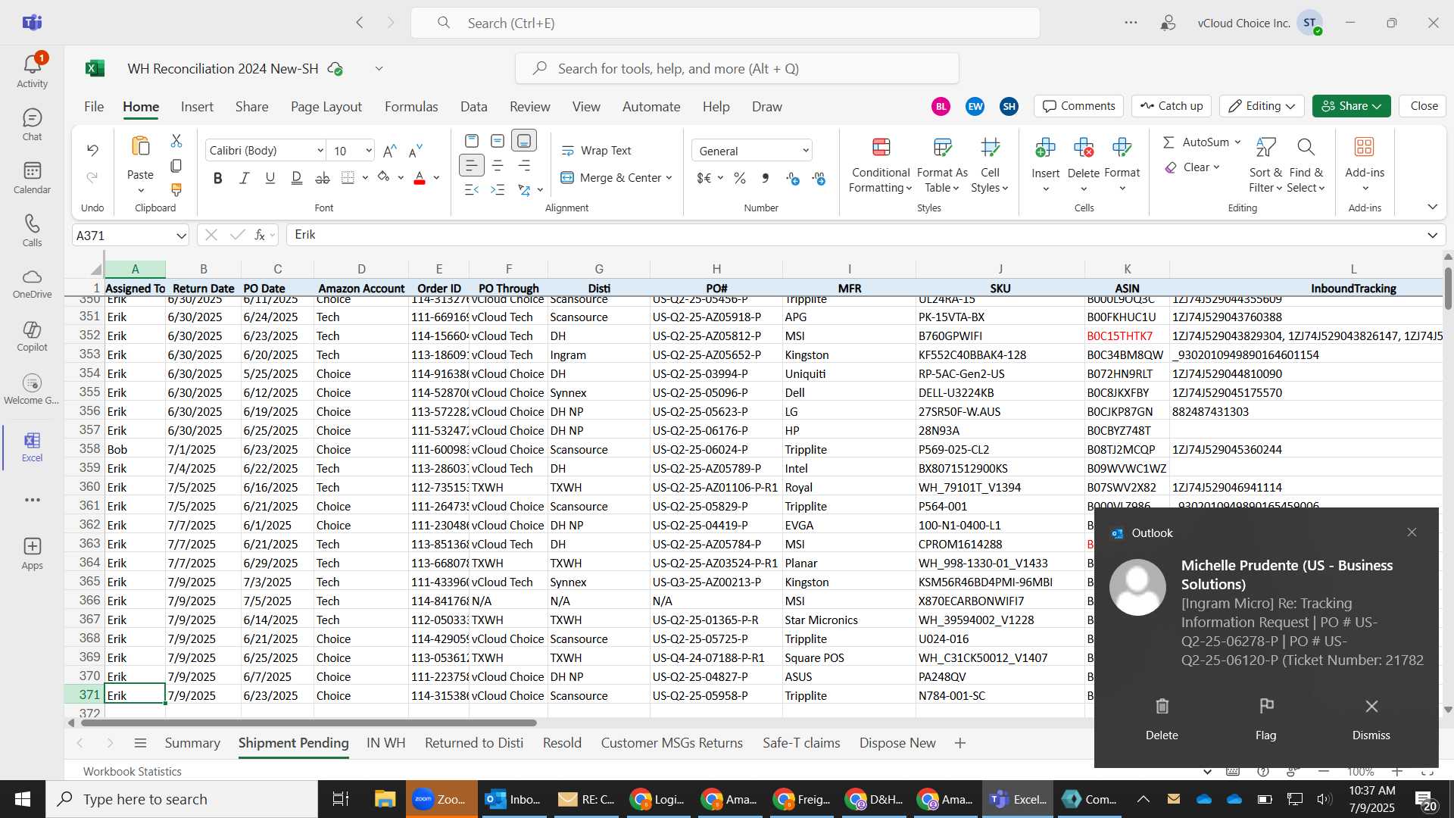
Task: Click the Search tools and help box
Action: (737, 69)
